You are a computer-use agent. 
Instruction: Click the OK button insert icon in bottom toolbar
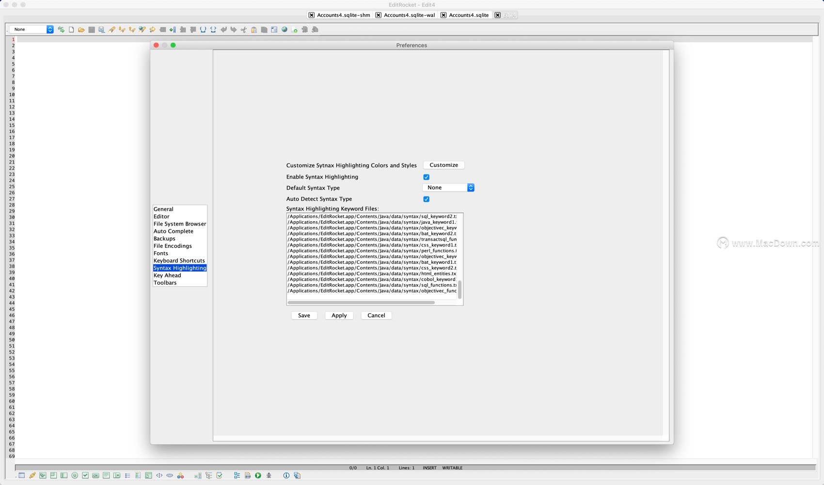click(x=95, y=476)
